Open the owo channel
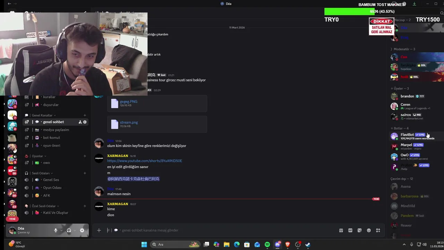 pos(55,162)
